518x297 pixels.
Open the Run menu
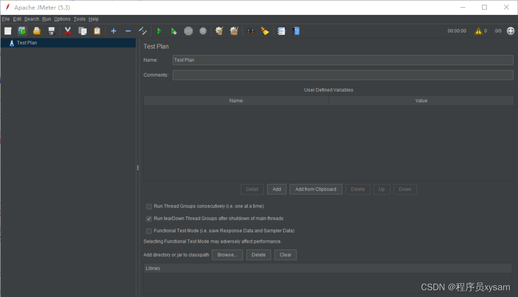(x=47, y=19)
